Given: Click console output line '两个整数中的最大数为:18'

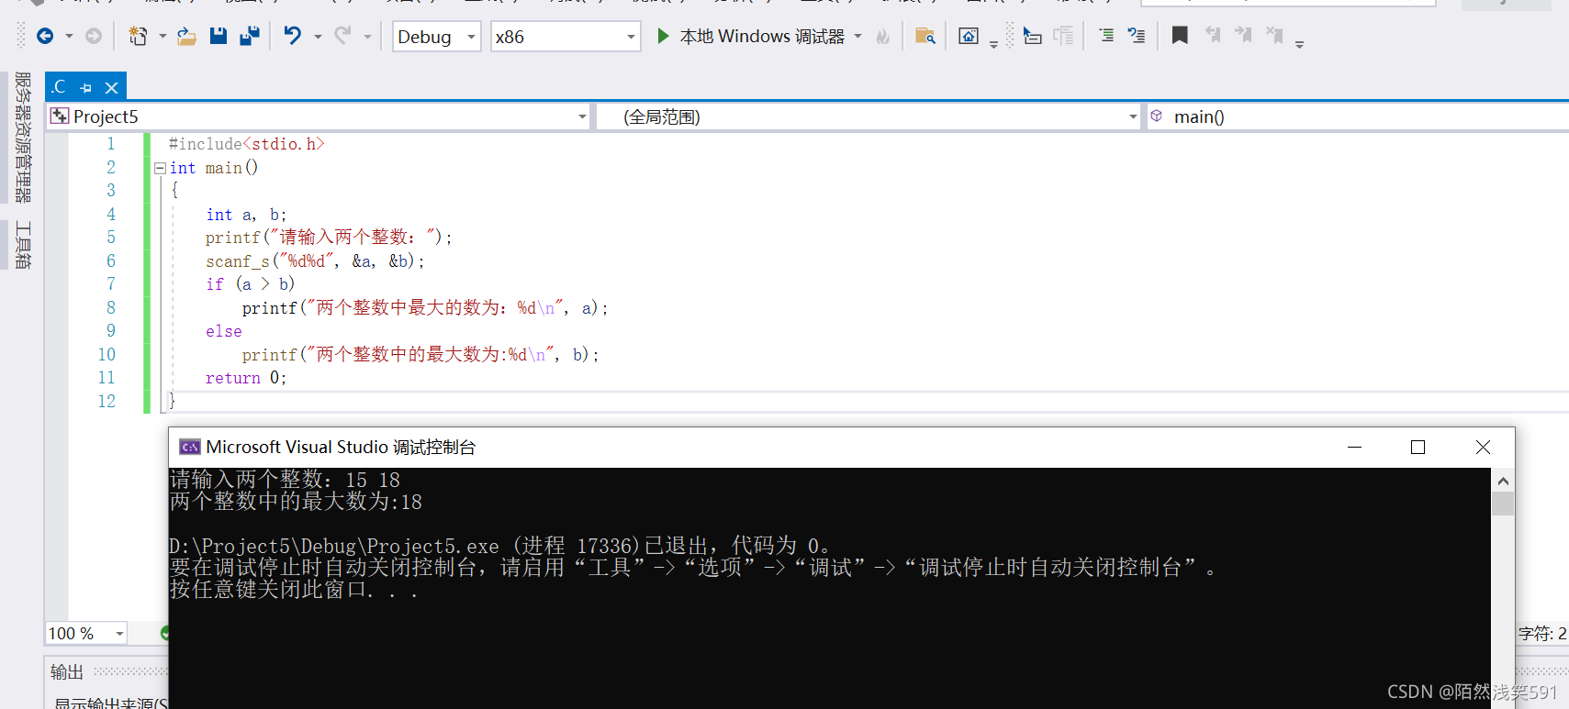Looking at the screenshot, I should coord(296,502).
